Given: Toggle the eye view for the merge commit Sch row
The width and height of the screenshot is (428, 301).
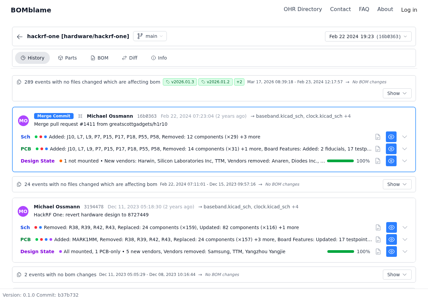Looking at the screenshot, I should tap(391, 137).
